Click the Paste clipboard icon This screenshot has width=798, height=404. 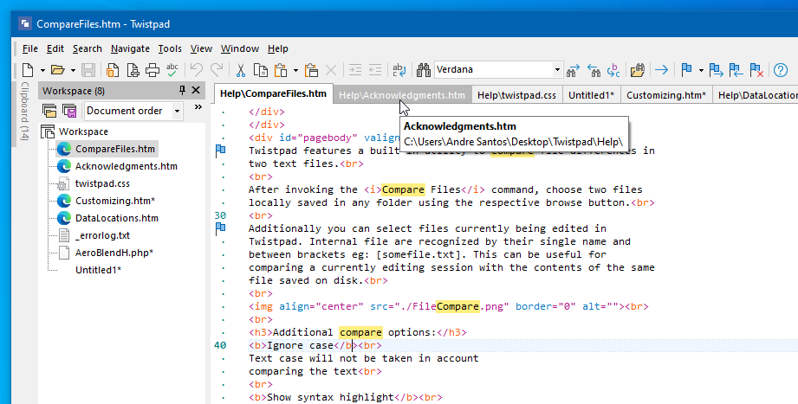pos(281,69)
